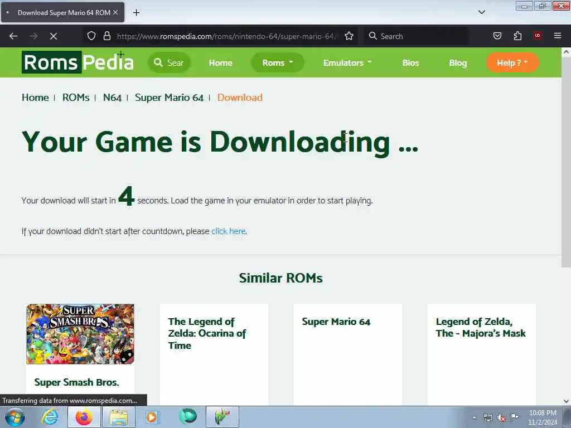Viewport: 571px width, 428px height.
Task: Click the page scroll up arrow
Action: point(566,52)
